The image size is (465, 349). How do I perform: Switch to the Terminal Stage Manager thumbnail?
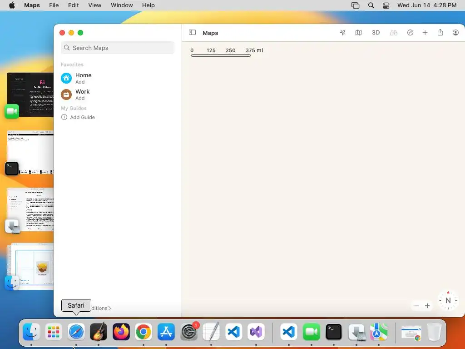click(x=30, y=152)
